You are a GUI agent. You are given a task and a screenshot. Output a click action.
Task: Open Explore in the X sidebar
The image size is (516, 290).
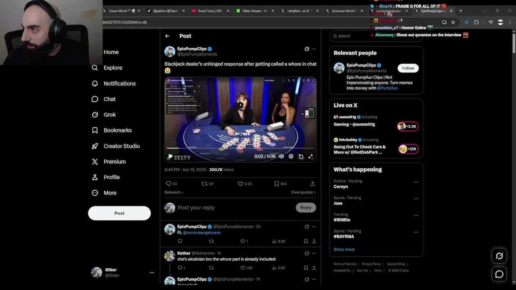[x=107, y=68]
